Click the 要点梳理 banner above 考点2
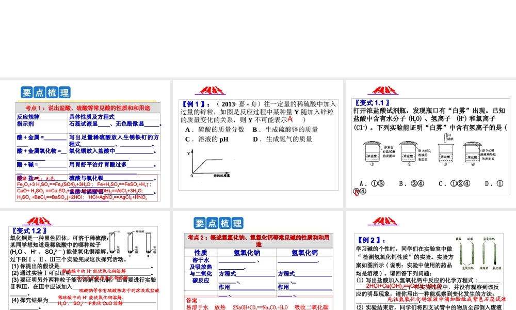 point(218,223)
